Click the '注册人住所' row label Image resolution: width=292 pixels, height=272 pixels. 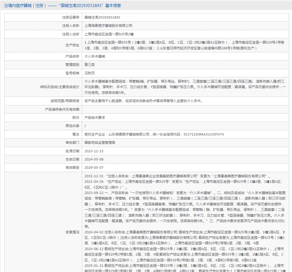tap(70, 34)
